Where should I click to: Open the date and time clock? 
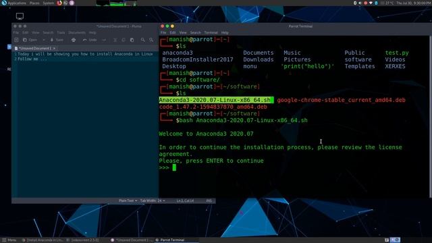click(x=414, y=3)
